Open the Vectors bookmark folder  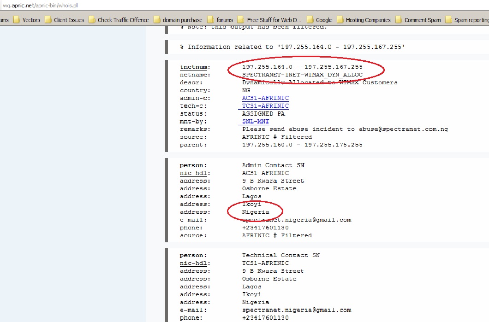pyautogui.click(x=27, y=20)
